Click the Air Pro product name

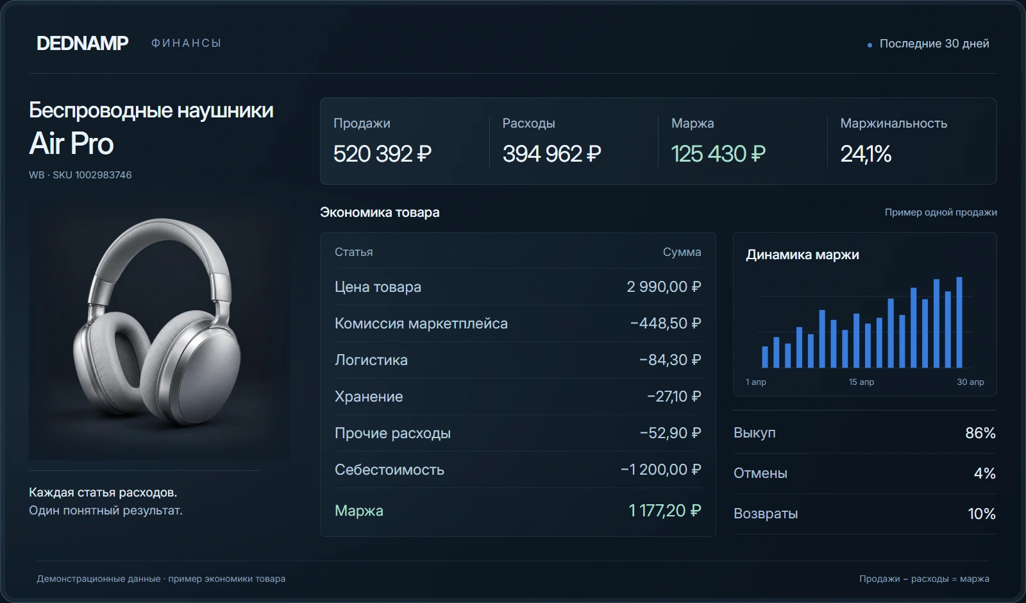pyautogui.click(x=71, y=143)
